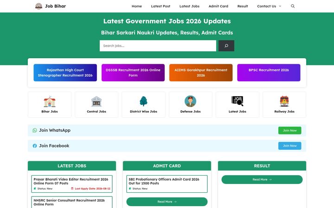
Task: Click Defense Jobs category label
Action: pyautogui.click(x=191, y=111)
